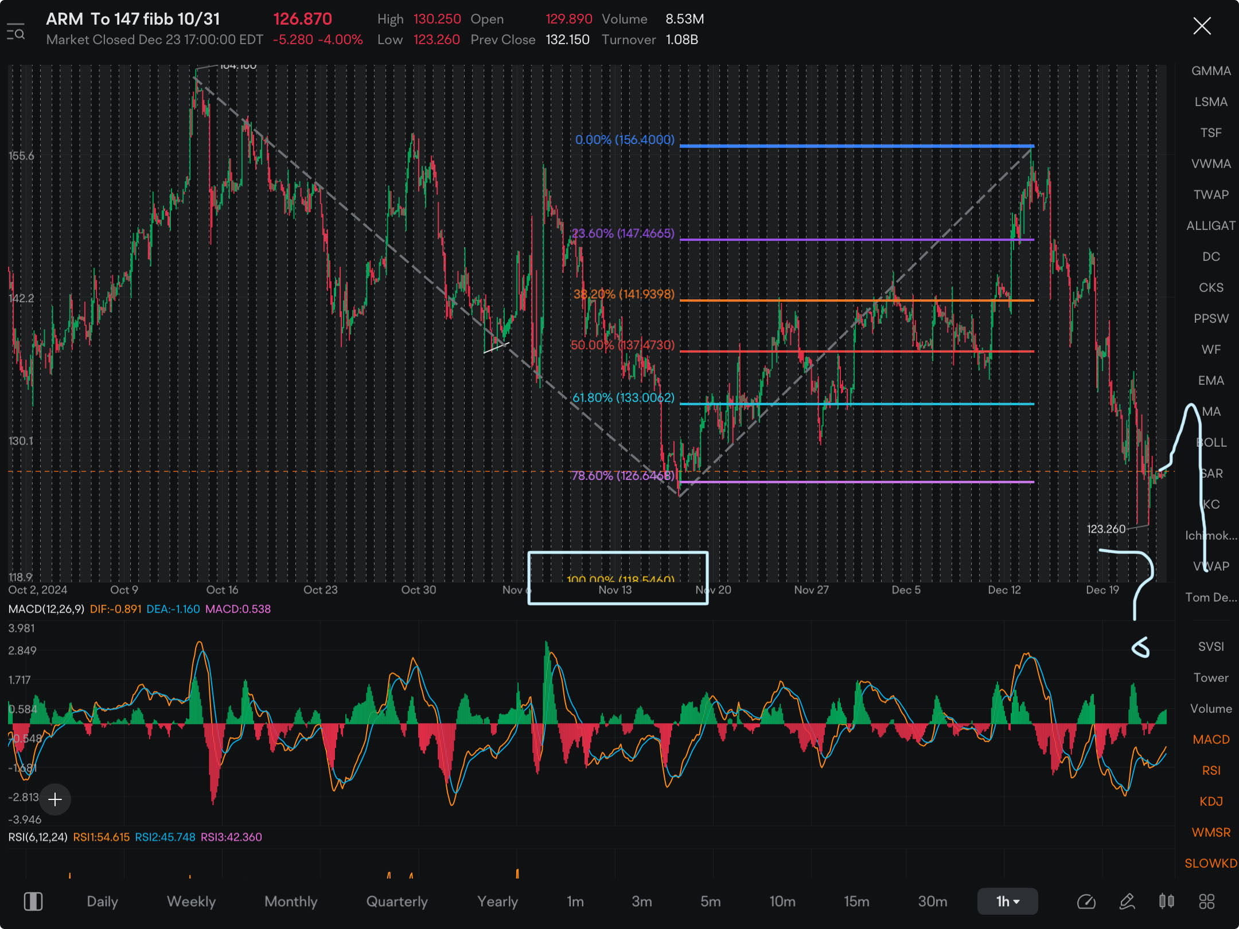The width and height of the screenshot is (1239, 929).
Task: Enable the SVSI sub-indicator
Action: 1211,646
